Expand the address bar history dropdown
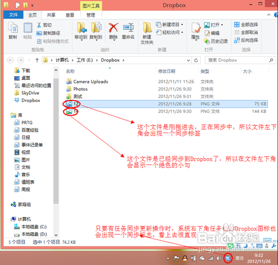The image size is (278, 265). [188, 60]
